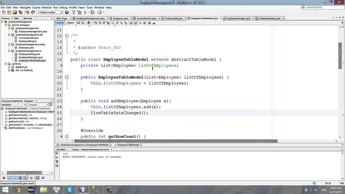Image resolution: width=345 pixels, height=194 pixels.
Task: Click employeemanagement.ui.EmployeeTableModel breadcrumb
Action: coord(84,145)
